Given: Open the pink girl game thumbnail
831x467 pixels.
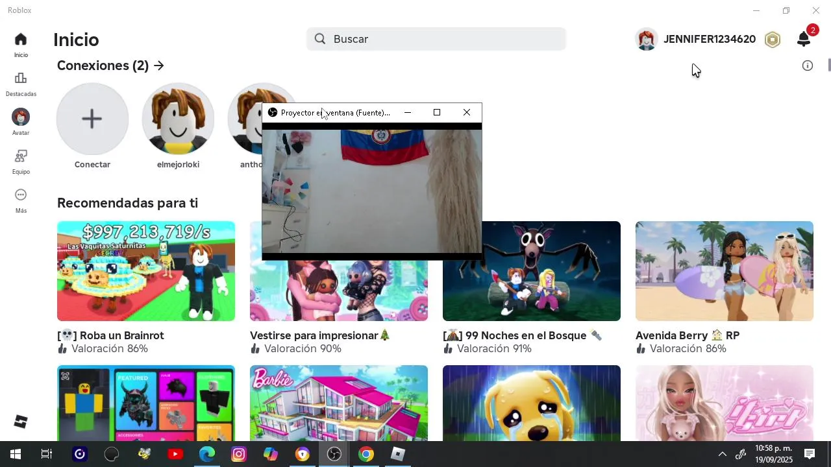Looking at the screenshot, I should click(725, 403).
